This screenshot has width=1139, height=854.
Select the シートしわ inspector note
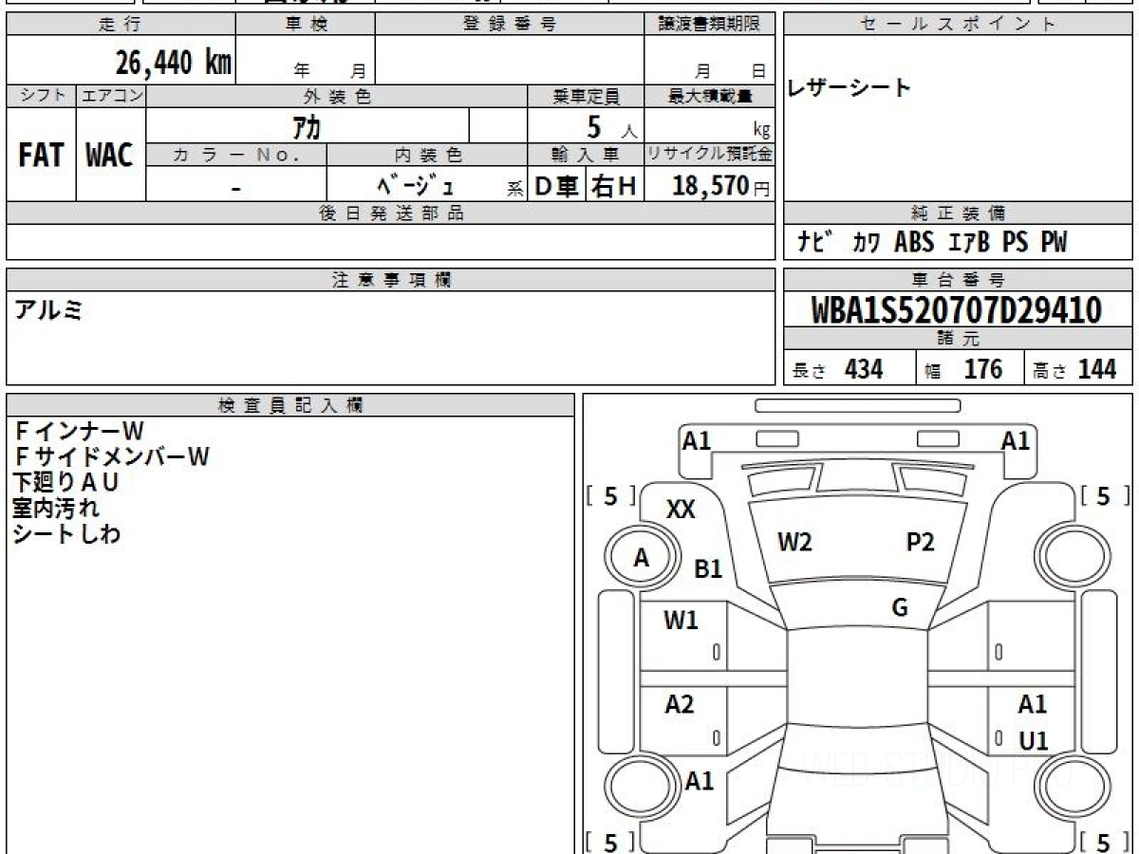(x=66, y=534)
